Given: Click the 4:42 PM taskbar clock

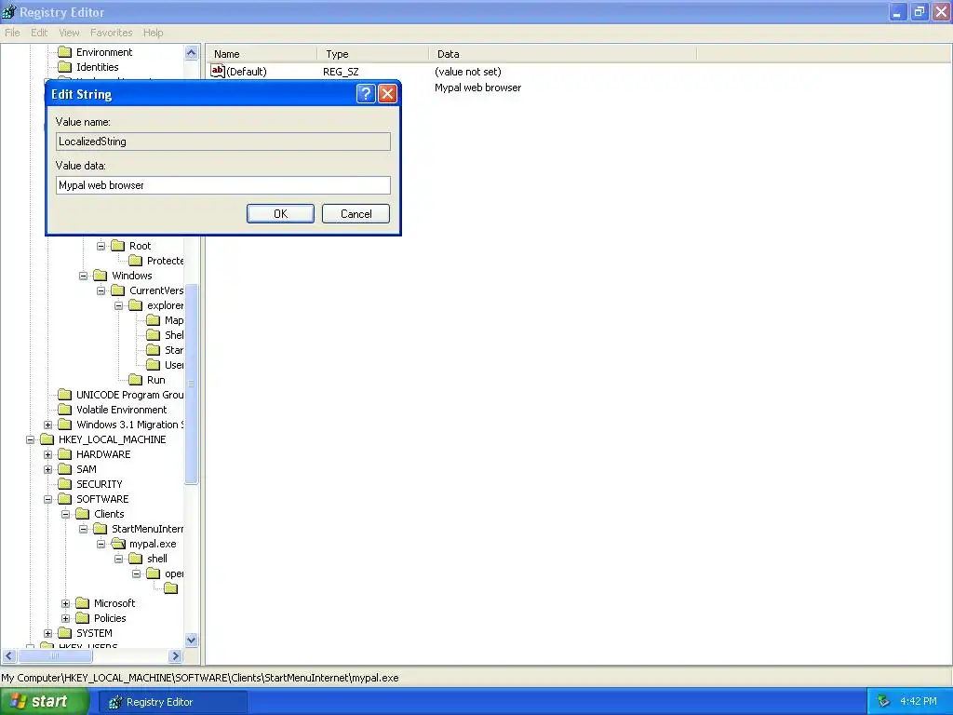Looking at the screenshot, I should (918, 702).
